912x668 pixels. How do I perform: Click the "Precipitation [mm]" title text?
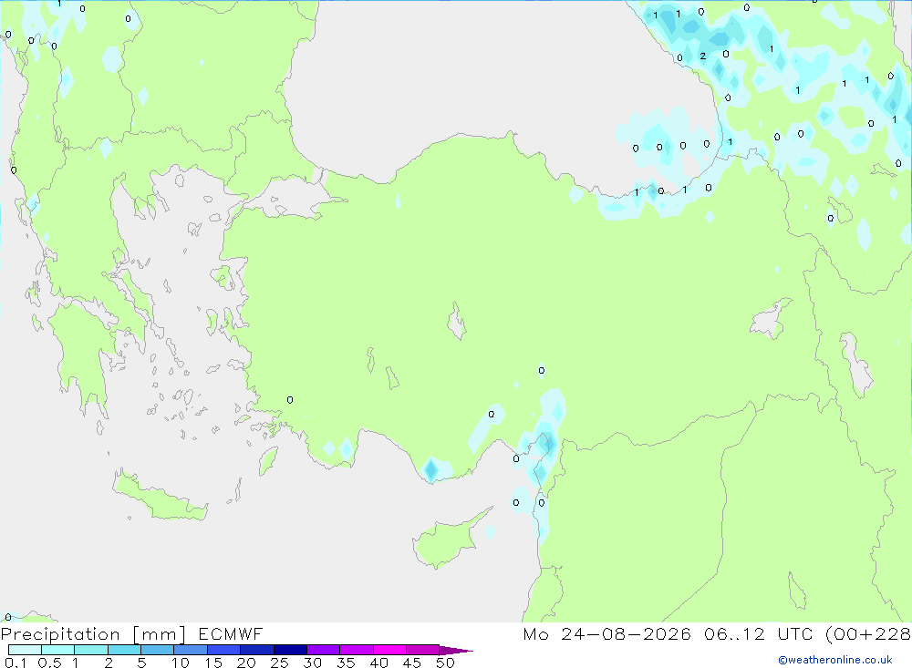93,634
